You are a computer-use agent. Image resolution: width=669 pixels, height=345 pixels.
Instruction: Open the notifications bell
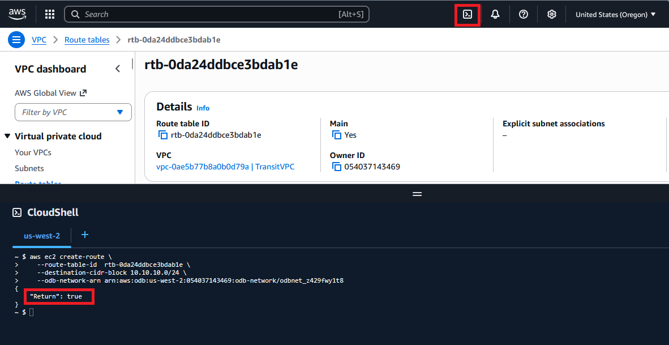(x=495, y=15)
